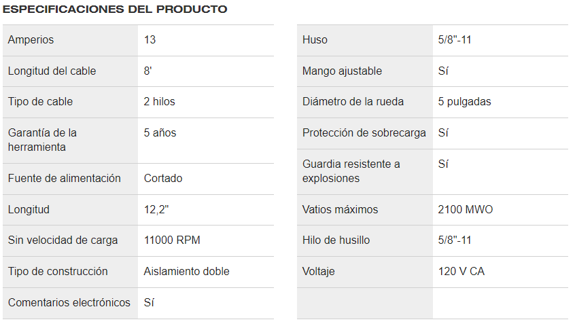The width and height of the screenshot is (575, 324).
Task: Click the 2100 MWO value
Action: click(466, 210)
